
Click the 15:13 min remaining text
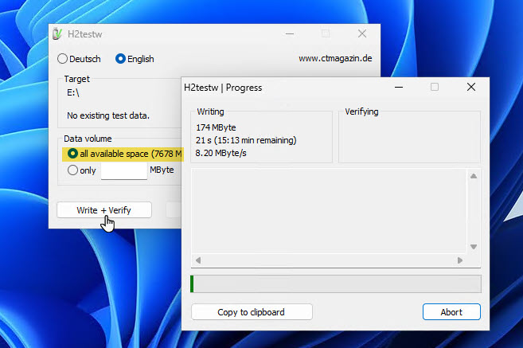click(x=255, y=140)
